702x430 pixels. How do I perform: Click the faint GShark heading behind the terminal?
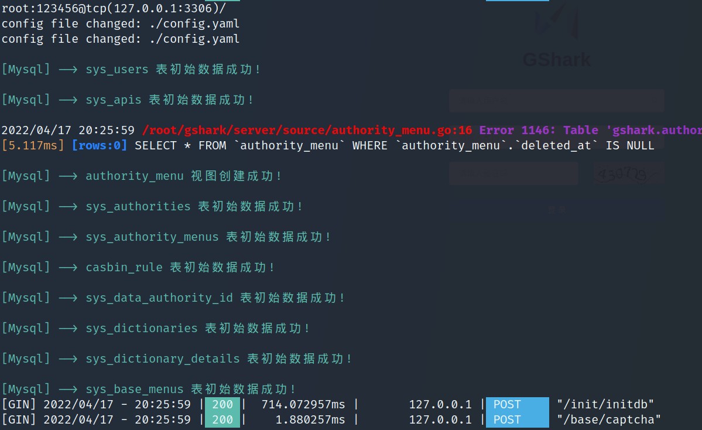point(556,60)
